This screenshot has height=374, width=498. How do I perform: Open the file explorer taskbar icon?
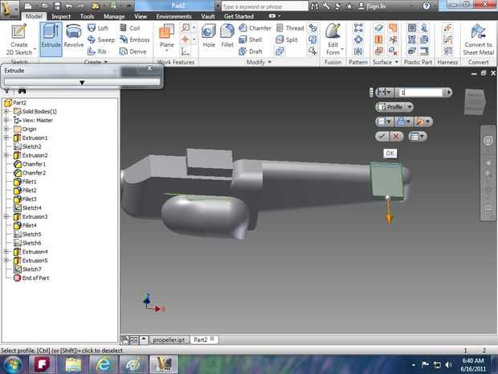73,364
